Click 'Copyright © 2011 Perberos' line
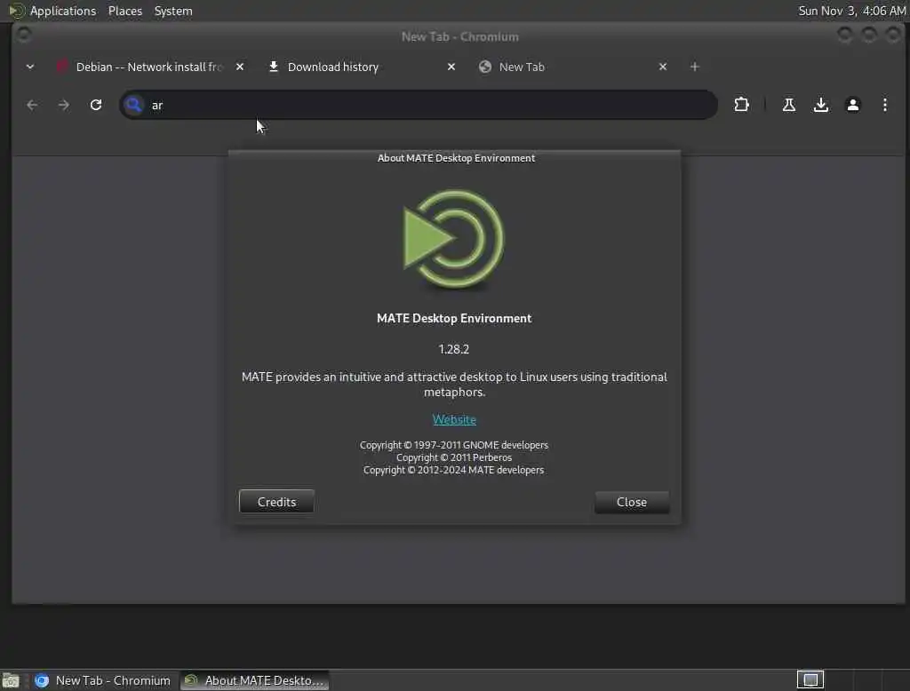Screen dimensions: 910x691 454,457
